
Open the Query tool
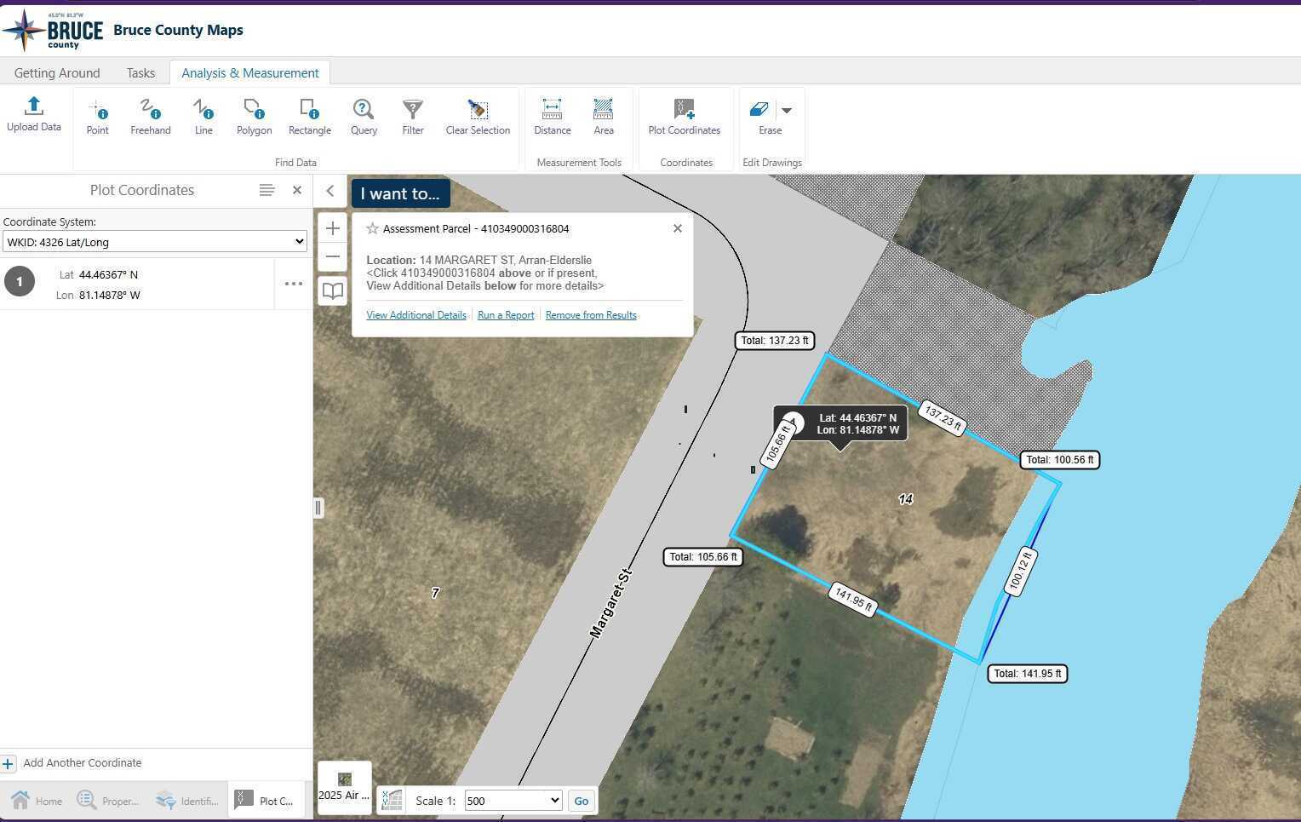click(x=364, y=117)
